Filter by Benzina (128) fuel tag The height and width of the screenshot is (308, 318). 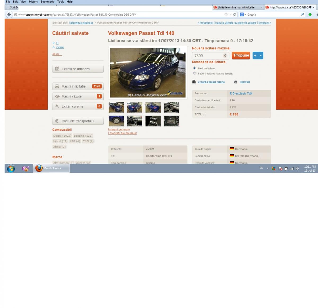83,136
